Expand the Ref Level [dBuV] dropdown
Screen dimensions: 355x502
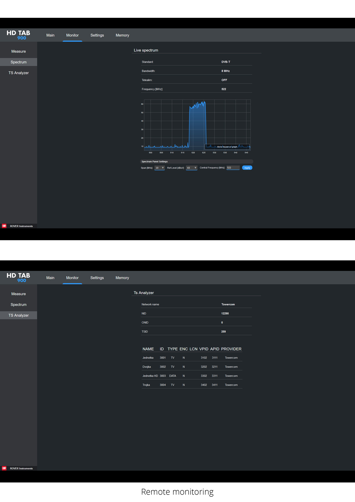pos(191,168)
